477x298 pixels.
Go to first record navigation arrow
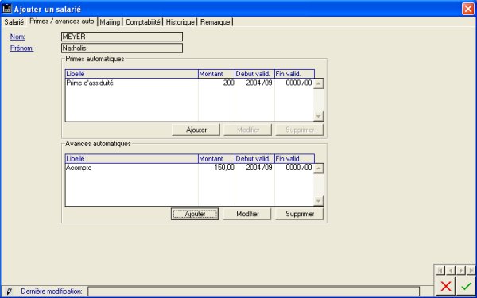click(x=440, y=270)
